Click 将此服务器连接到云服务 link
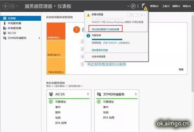Image resolution: width=194 pixels, height=132 pixels. click(x=107, y=64)
